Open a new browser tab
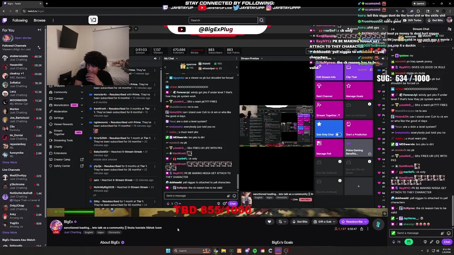This screenshot has width=454, height=255. click(x=46, y=4)
